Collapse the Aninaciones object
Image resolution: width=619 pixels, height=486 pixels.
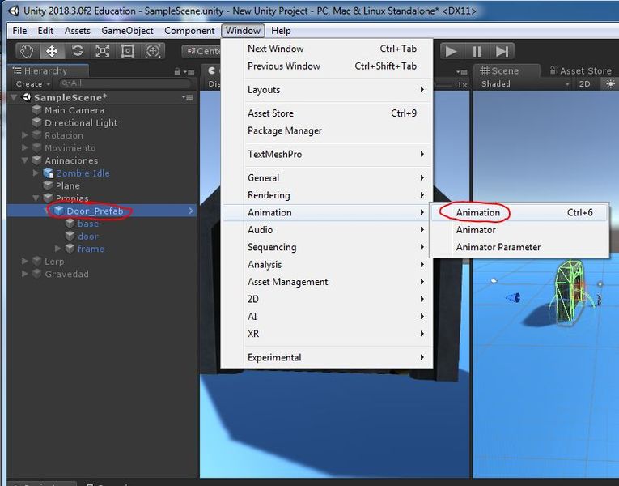pyautogui.click(x=25, y=160)
